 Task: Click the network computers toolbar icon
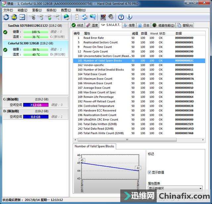(93, 17)
